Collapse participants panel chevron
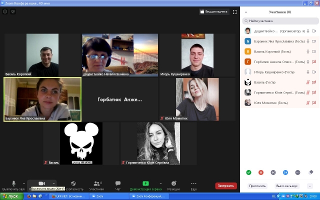 (246, 12)
